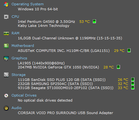Click the Audio speaker icon

pyautogui.click(x=6, y=108)
